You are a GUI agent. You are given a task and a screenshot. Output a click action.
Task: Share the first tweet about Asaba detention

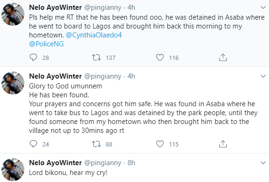coord(223,58)
